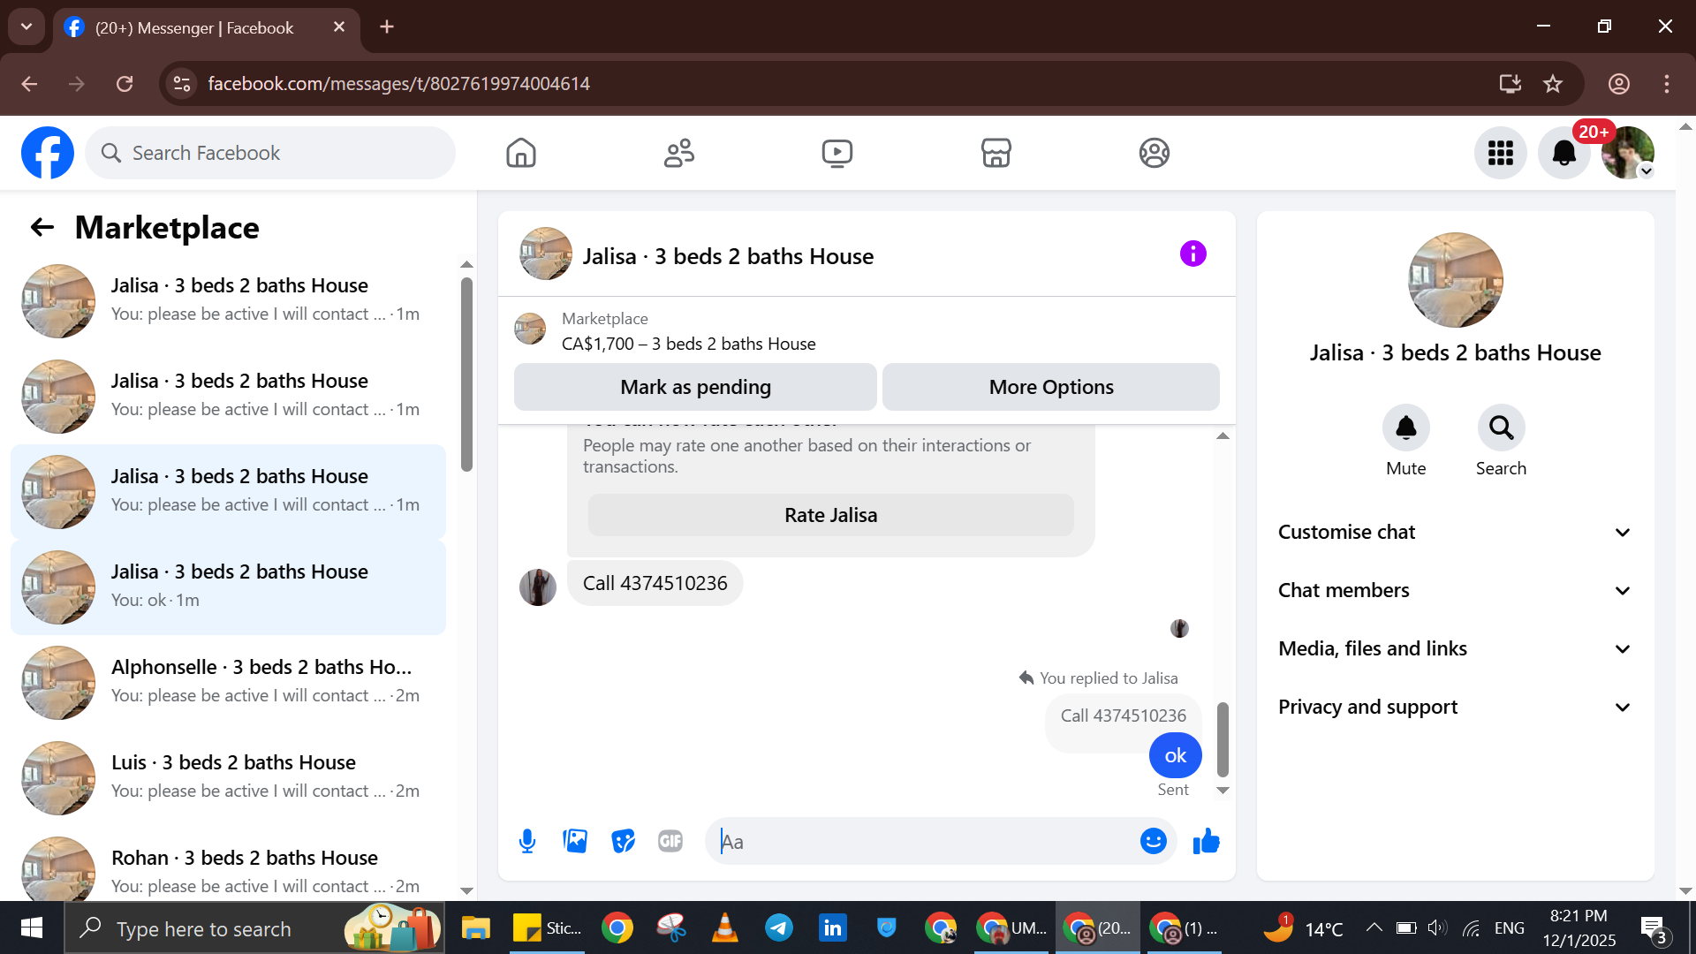Click the incoming 'Call 4374510236' message bubble
The image size is (1696, 954).
coord(655,583)
